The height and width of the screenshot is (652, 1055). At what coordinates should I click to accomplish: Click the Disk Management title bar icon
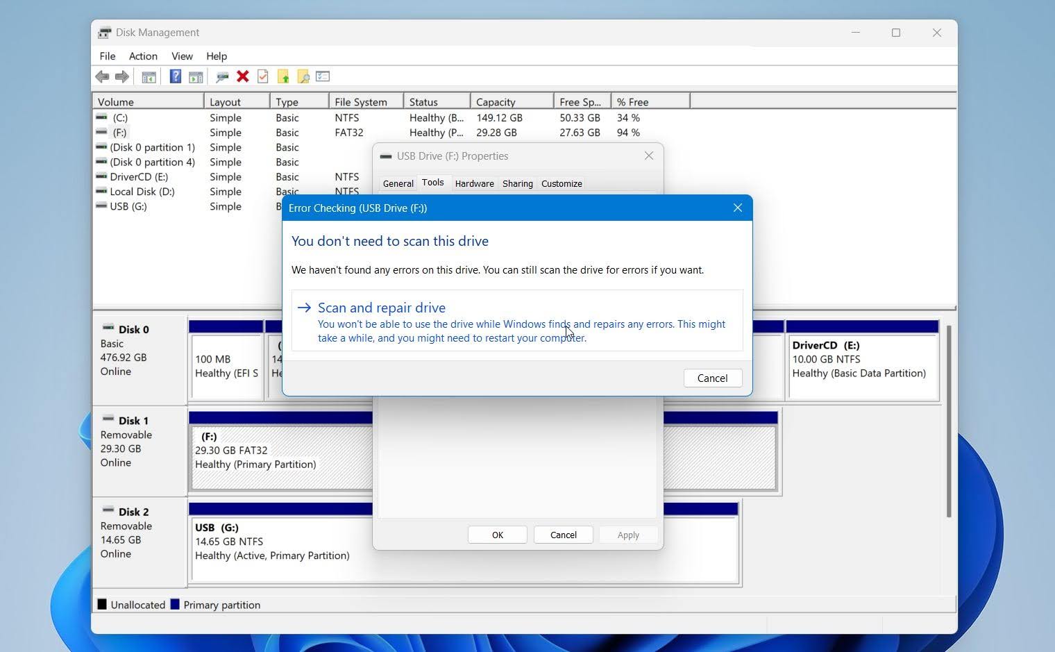(x=105, y=33)
